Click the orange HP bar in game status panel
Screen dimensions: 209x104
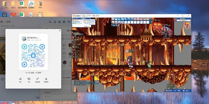coord(77,21)
